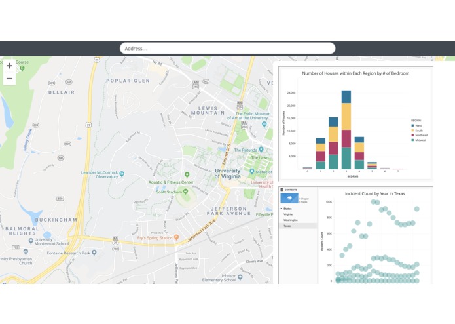Select Virginia in the States list
Viewport: 455px width, 324px height.
288,214
